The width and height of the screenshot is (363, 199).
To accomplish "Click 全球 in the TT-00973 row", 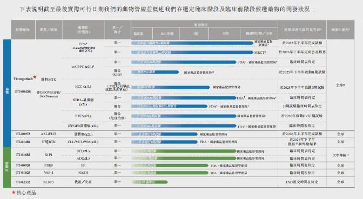I will [340, 134].
